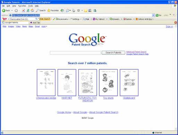Expand the Yahoo Mail dropdown arrow
Screen dimensions: 178x135
pyautogui.click(x=91, y=19)
